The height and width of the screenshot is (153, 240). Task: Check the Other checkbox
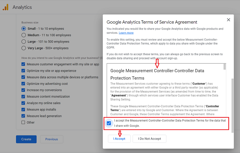pos(23,122)
